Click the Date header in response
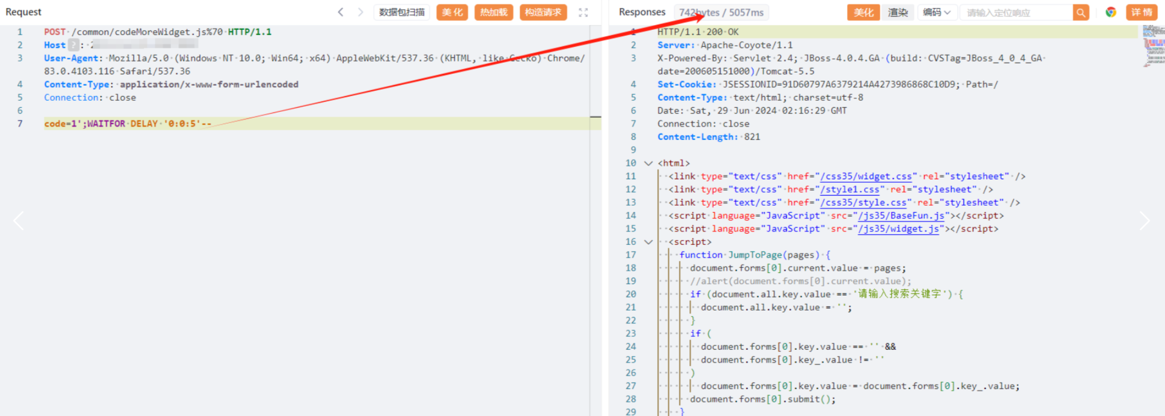Viewport: 1165px width, 416px height. 752,111
